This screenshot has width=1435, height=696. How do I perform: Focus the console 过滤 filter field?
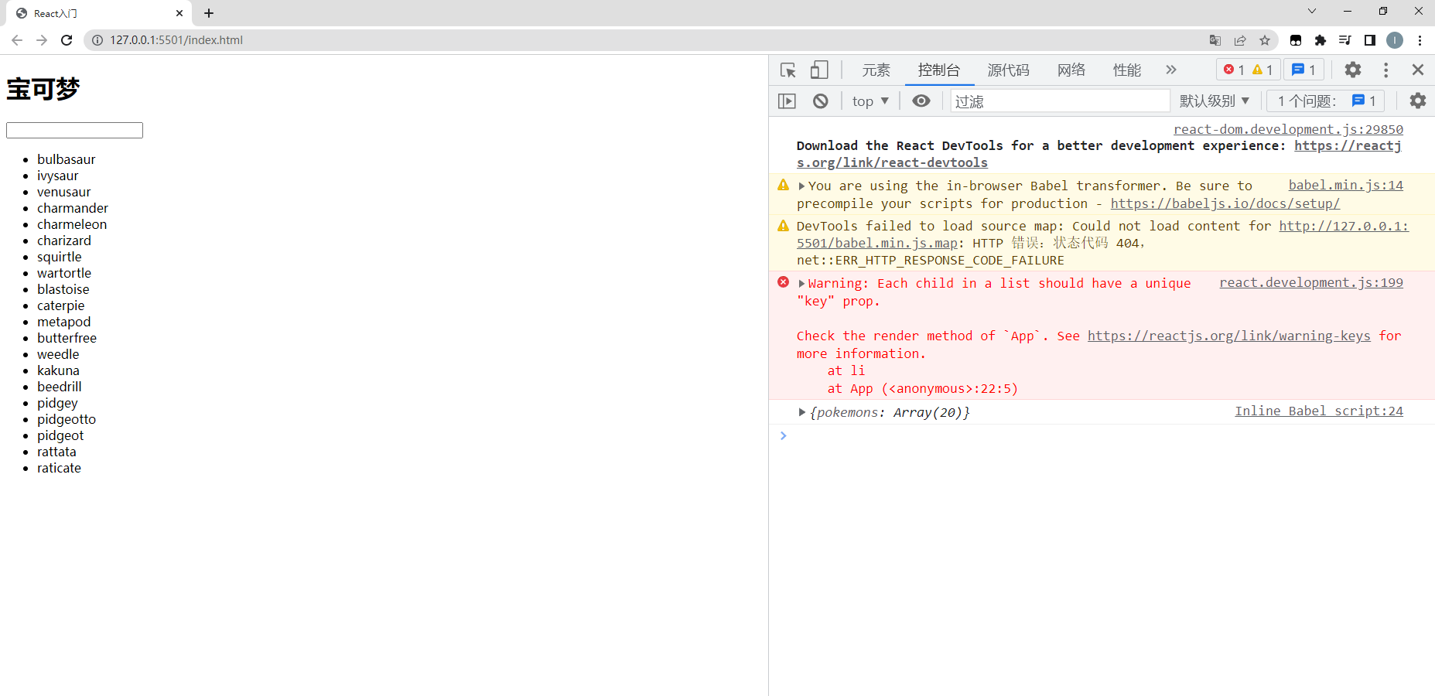[x=1060, y=101]
